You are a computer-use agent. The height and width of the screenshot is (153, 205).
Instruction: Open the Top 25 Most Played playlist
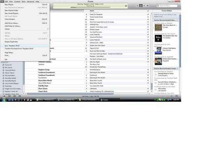click(12, 83)
